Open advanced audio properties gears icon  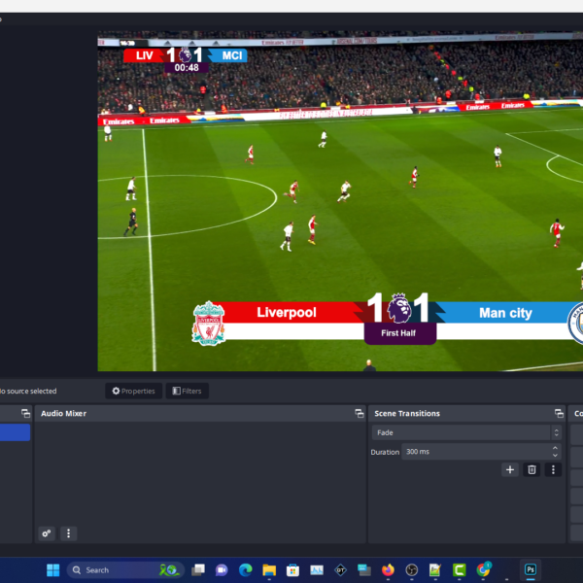point(47,533)
